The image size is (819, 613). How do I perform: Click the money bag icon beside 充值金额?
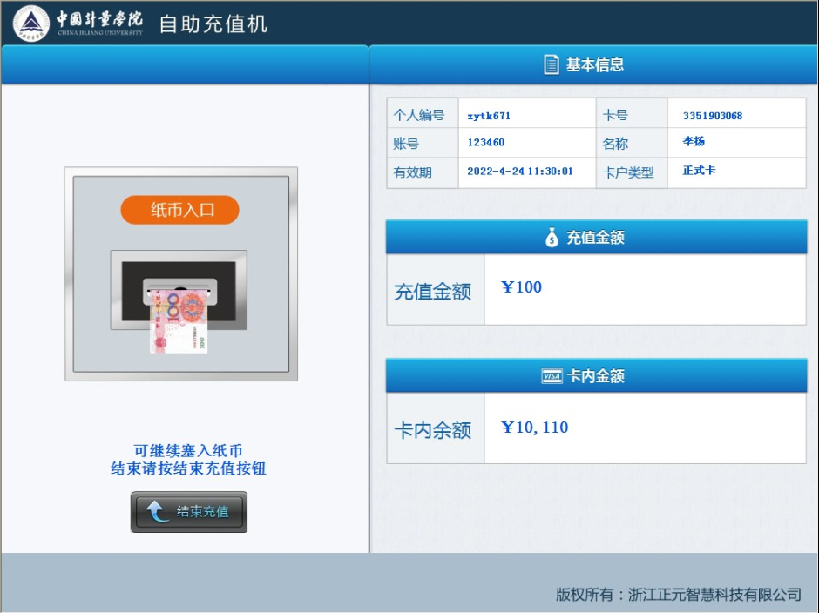[x=552, y=237]
